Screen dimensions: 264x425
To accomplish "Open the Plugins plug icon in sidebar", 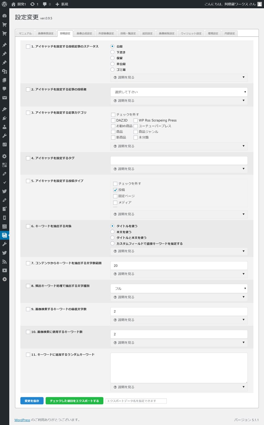I will [4, 118].
